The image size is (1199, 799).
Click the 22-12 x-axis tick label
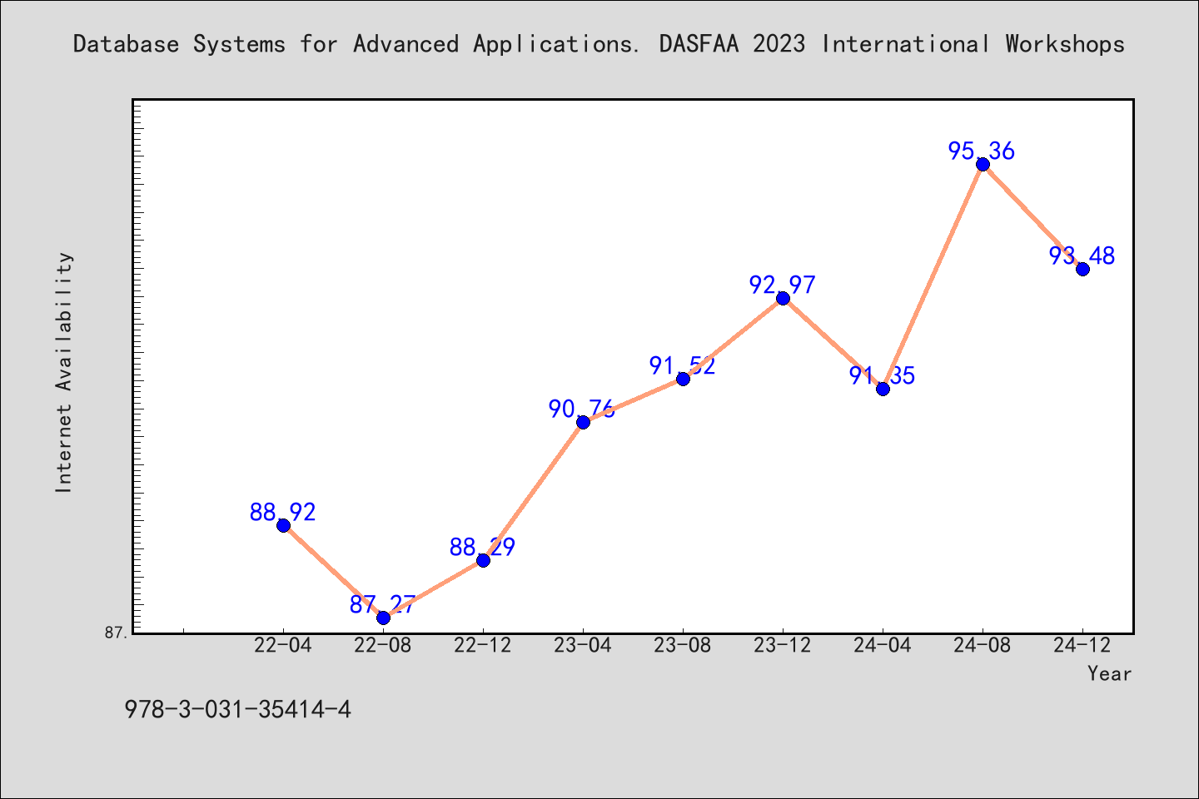pyautogui.click(x=483, y=646)
